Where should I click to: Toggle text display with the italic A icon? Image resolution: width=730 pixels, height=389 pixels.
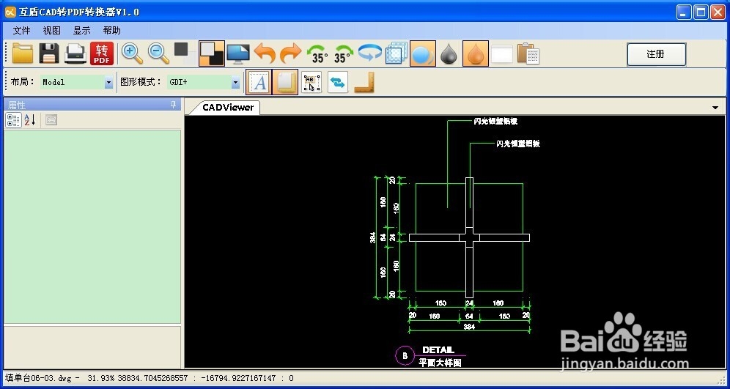[259, 82]
